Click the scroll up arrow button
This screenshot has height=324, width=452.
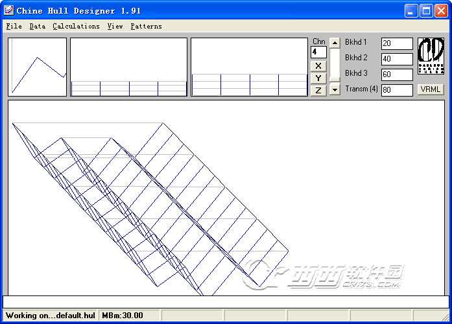pos(335,43)
